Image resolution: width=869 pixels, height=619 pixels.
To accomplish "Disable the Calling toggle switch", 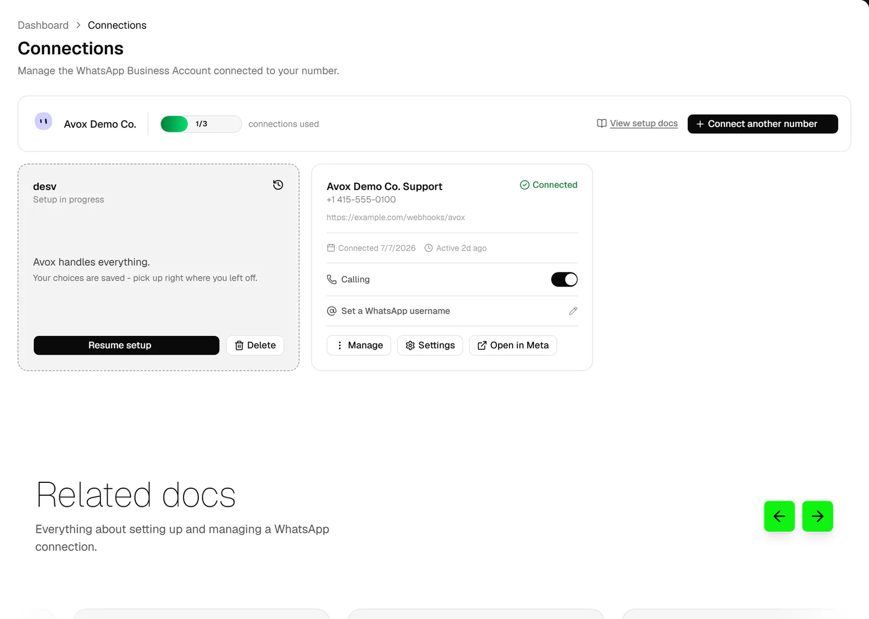I will point(564,279).
